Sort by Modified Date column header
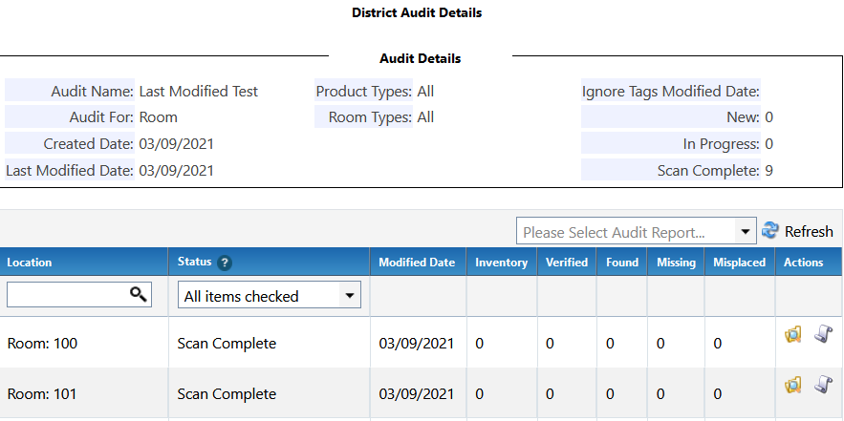The width and height of the screenshot is (844, 421). click(x=417, y=263)
